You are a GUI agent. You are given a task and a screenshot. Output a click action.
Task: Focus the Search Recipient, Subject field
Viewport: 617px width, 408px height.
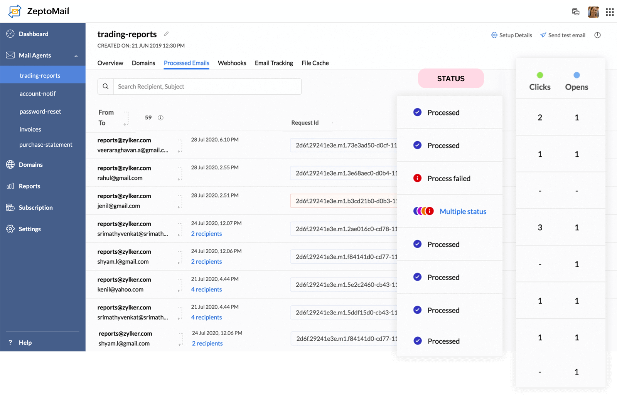click(207, 87)
